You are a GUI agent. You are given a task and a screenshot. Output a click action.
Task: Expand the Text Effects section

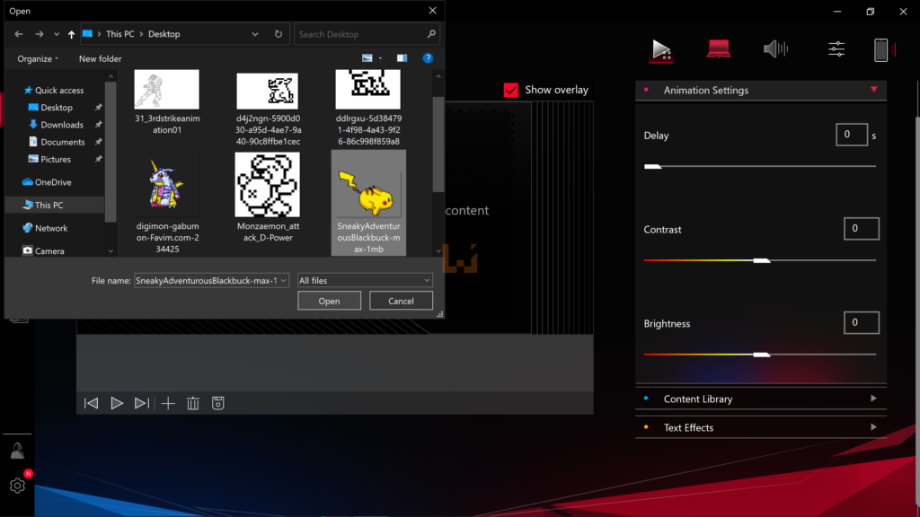873,427
